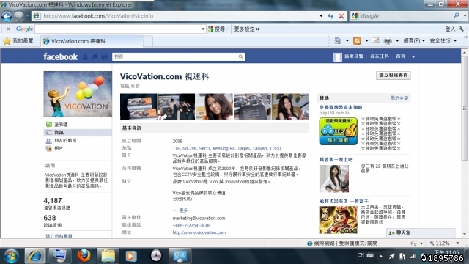Open the Keelung Rd. Taipei address link
This screenshot has height=264, width=469.
coord(226,148)
